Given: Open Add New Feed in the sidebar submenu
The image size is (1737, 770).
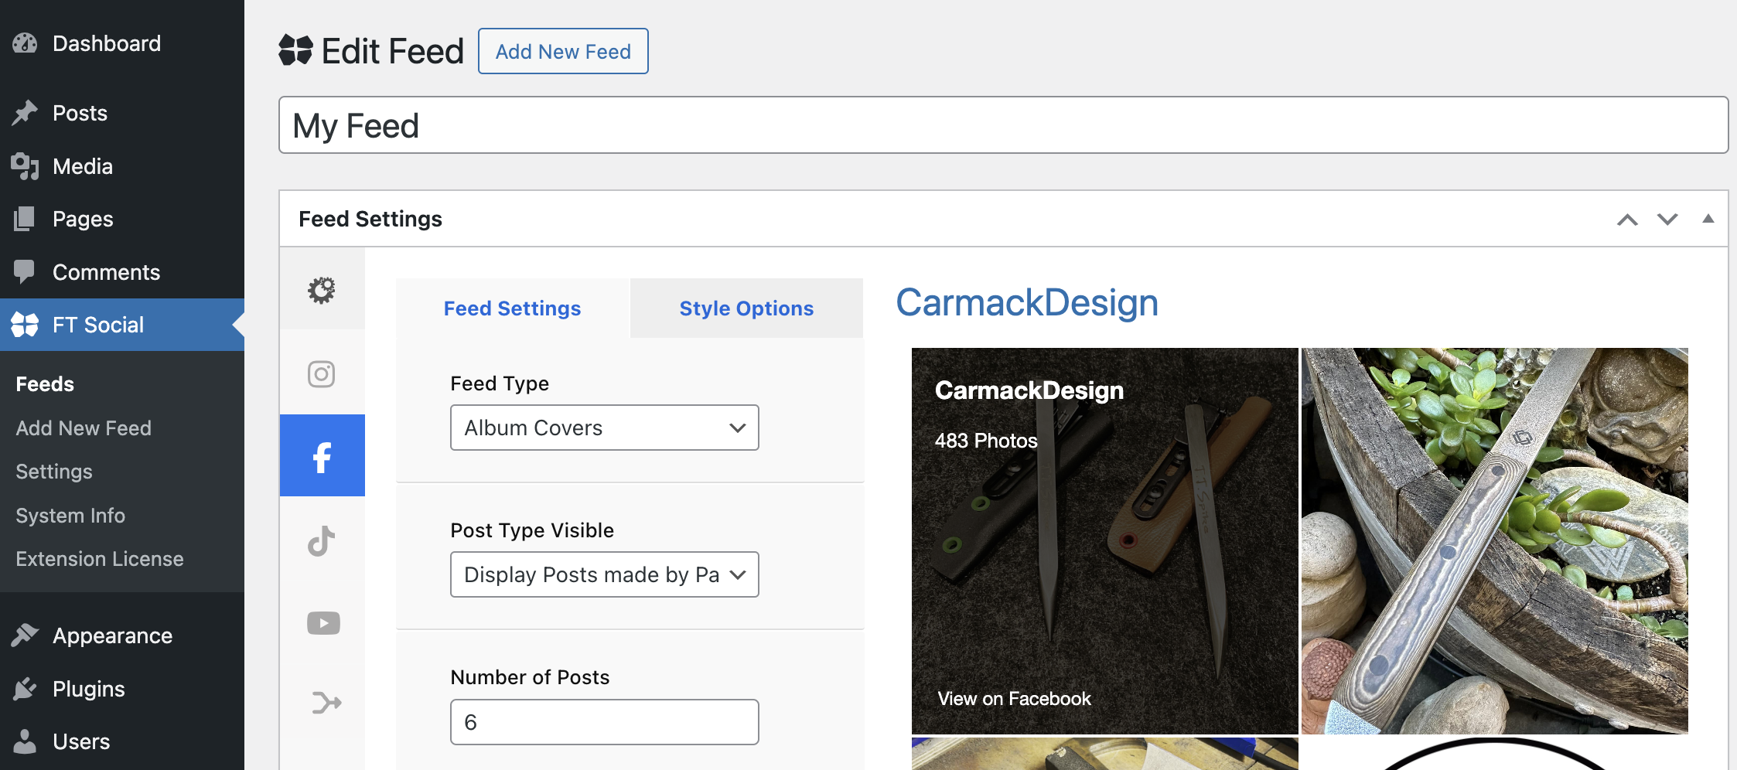Looking at the screenshot, I should (x=84, y=428).
